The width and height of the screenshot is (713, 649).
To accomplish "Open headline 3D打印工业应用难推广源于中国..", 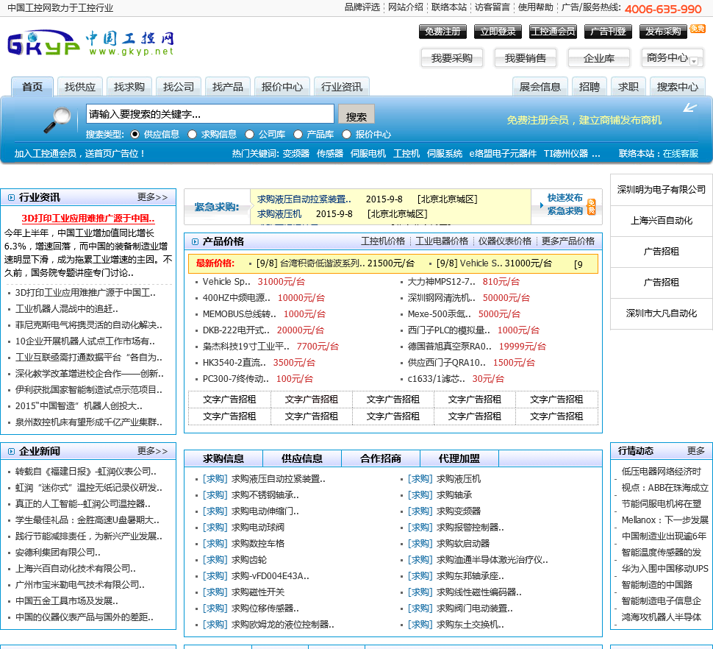I will (88, 218).
